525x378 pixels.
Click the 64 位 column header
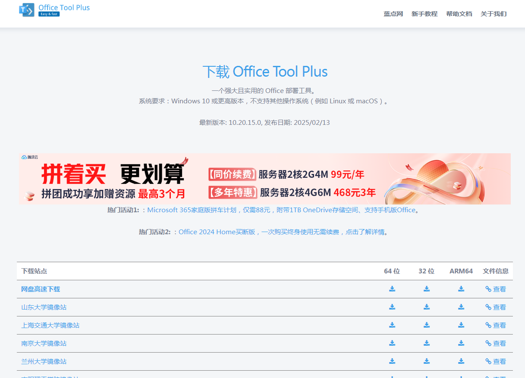click(392, 271)
